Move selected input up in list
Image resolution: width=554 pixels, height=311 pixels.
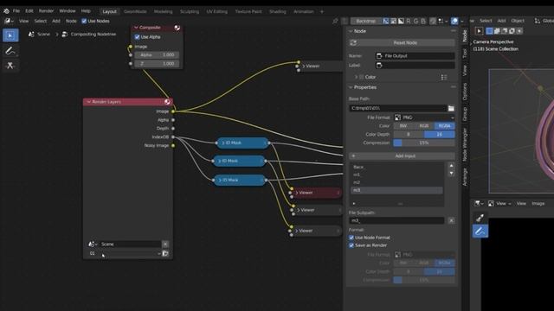[x=451, y=166]
